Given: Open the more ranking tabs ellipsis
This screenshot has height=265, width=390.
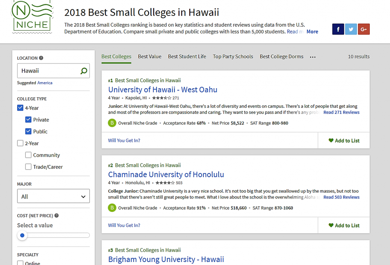Looking at the screenshot, I should click(313, 57).
